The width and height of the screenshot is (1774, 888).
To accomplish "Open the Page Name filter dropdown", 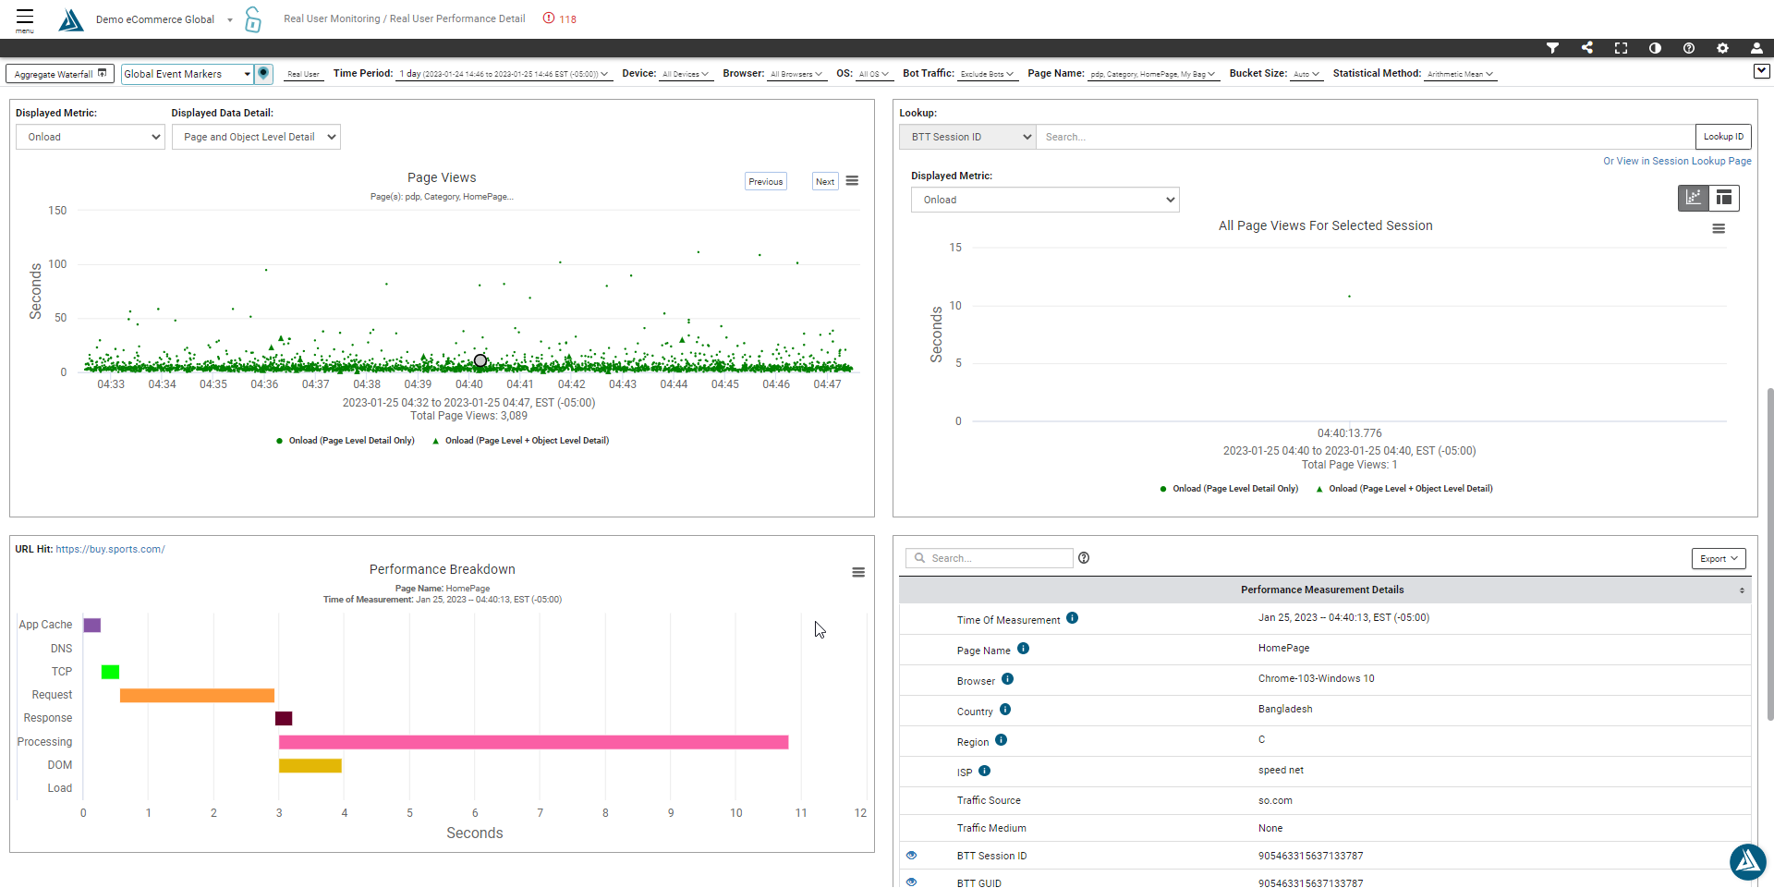I will pos(1153,74).
